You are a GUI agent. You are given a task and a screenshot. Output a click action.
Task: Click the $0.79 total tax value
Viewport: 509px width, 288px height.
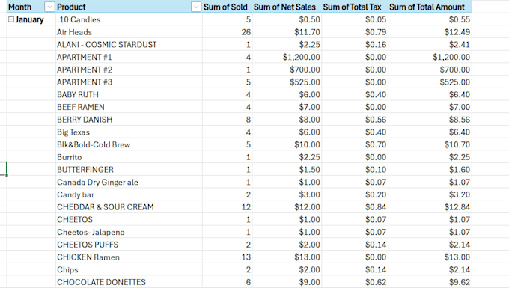376,32
